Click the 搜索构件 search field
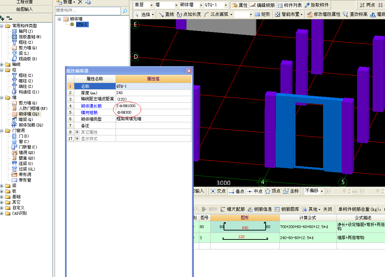The image size is (385, 277). click(x=88, y=11)
